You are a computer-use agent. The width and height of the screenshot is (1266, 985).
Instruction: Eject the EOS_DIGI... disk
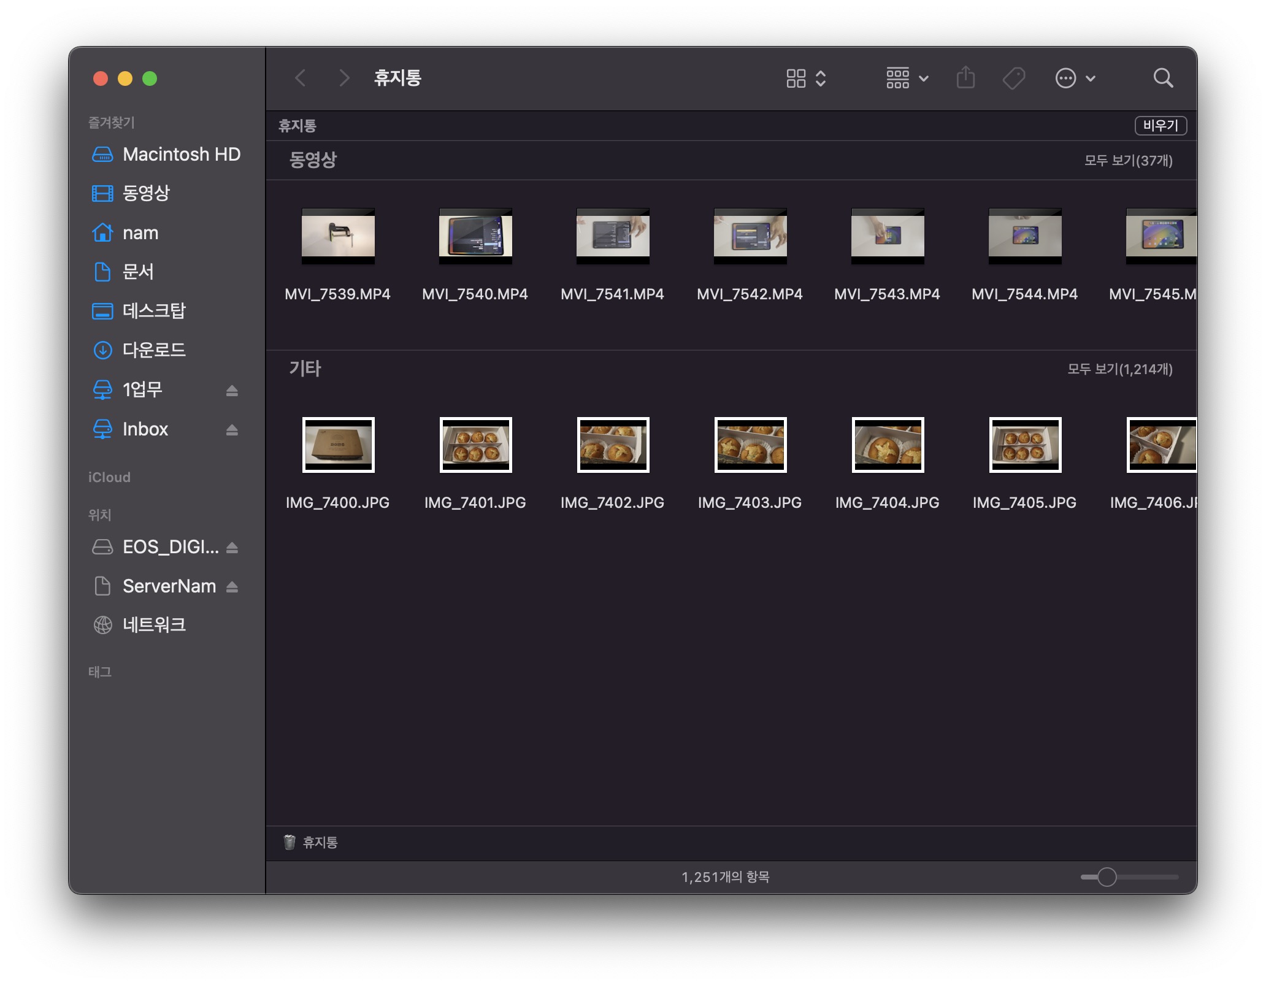pos(232,548)
